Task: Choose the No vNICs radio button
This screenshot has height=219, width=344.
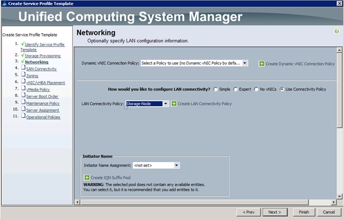Action: (256, 89)
